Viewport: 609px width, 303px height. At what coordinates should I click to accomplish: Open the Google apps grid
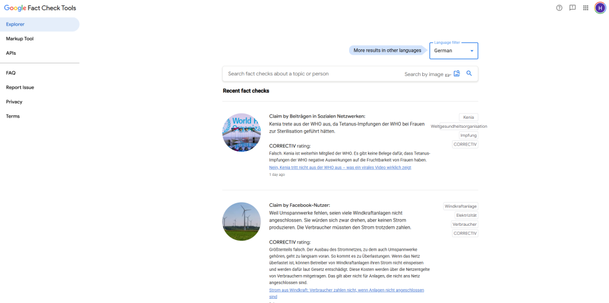(x=586, y=8)
